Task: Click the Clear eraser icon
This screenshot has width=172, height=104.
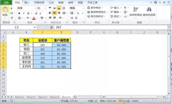Action: coord(125,16)
